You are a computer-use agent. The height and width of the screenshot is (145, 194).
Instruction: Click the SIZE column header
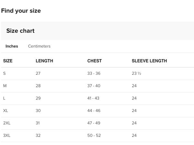(8, 61)
